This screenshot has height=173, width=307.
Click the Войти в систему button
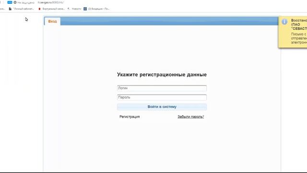click(162, 107)
